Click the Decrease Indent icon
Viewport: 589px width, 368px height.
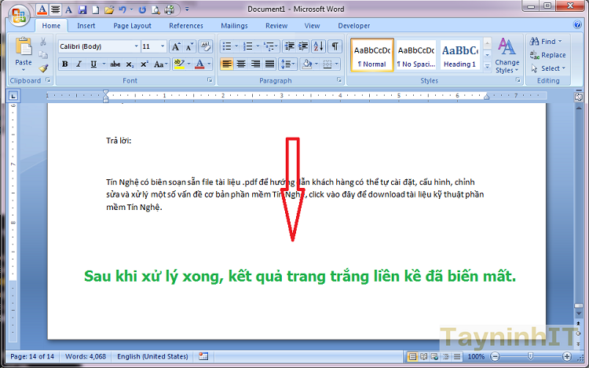point(287,46)
